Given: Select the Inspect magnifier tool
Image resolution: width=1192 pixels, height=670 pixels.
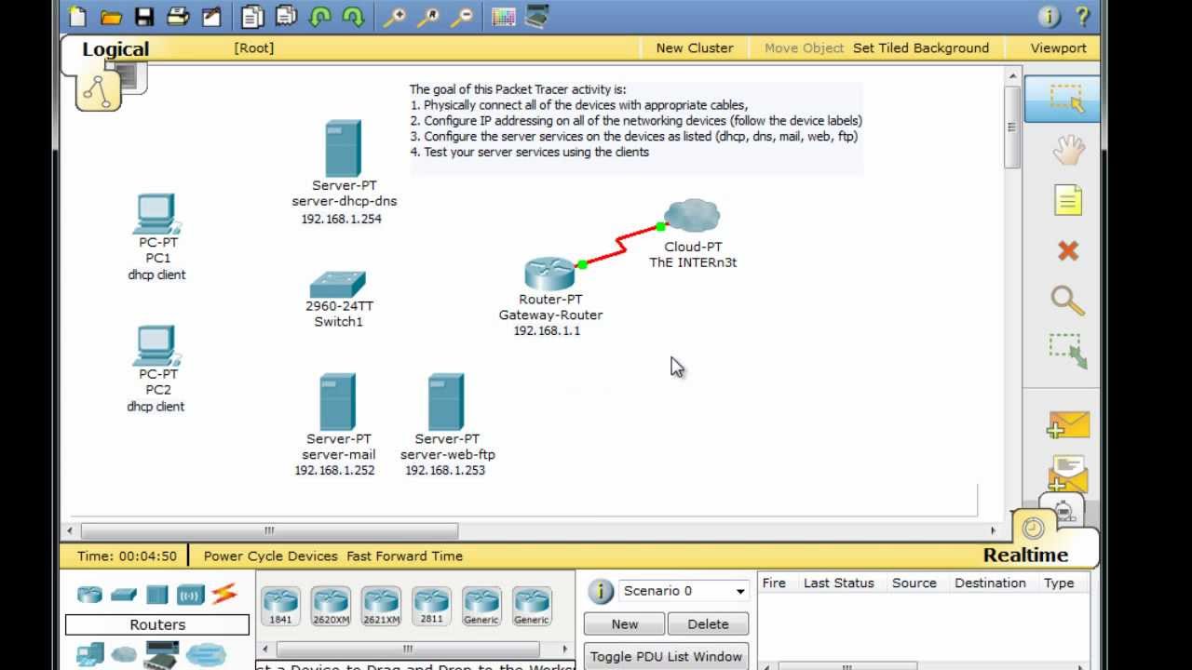Looking at the screenshot, I should click(x=1068, y=301).
